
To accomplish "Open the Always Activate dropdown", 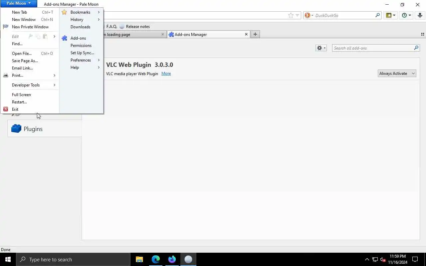I will click(x=397, y=73).
